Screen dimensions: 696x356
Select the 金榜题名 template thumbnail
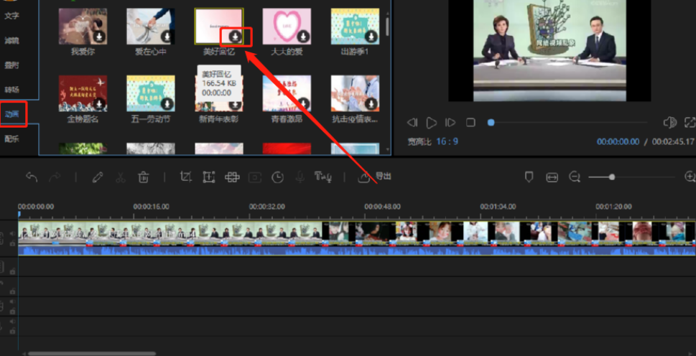[83, 93]
